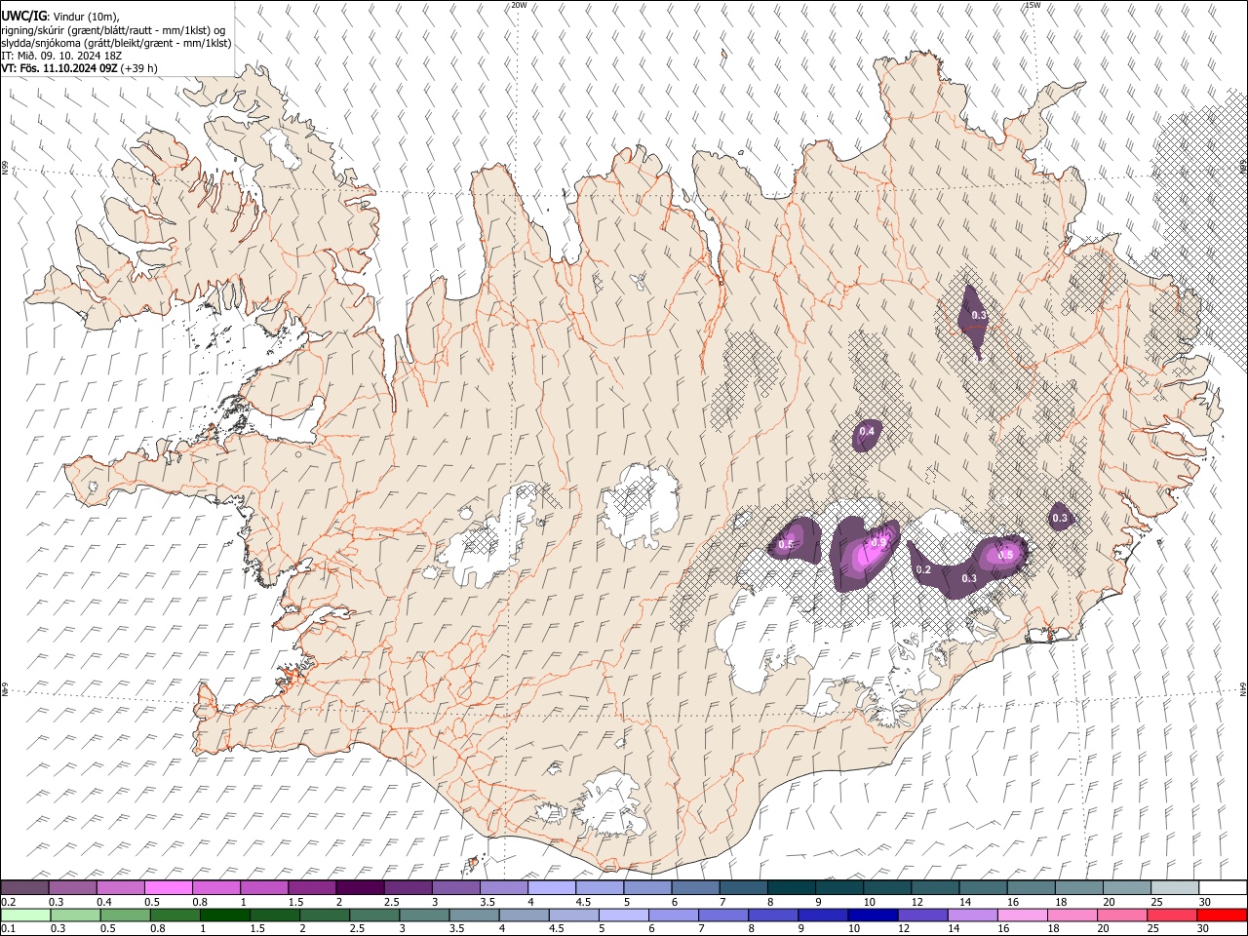The width and height of the screenshot is (1248, 936).
Task: Click the 8 dark teal swatch in the snow legend
Action: point(792,887)
